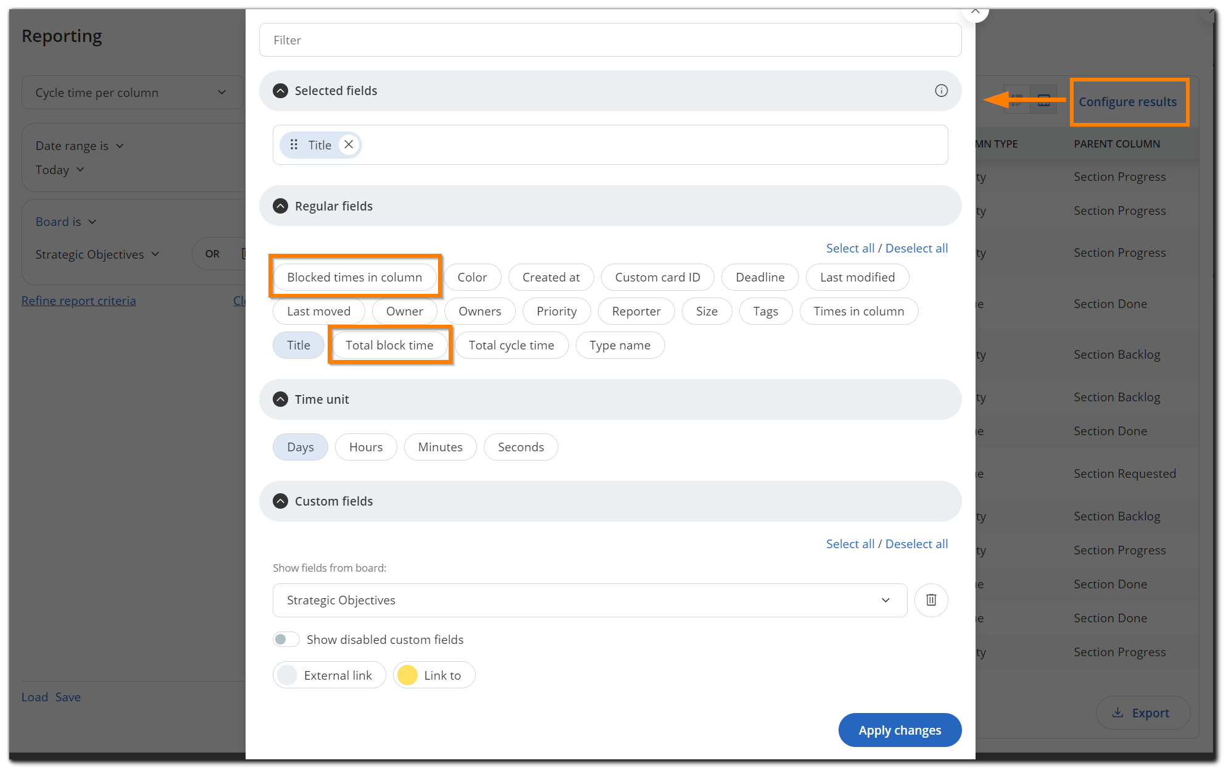
Task: Remove the Title chip with its X
Action: (349, 144)
